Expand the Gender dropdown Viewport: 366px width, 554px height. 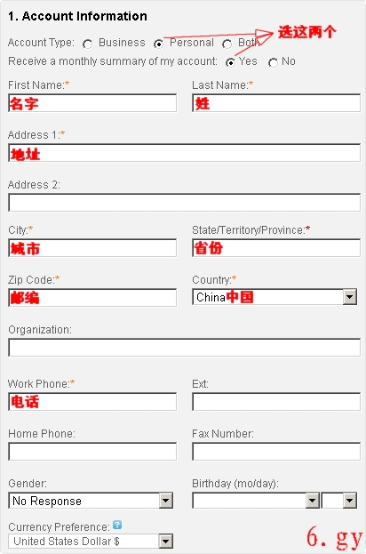[91, 501]
